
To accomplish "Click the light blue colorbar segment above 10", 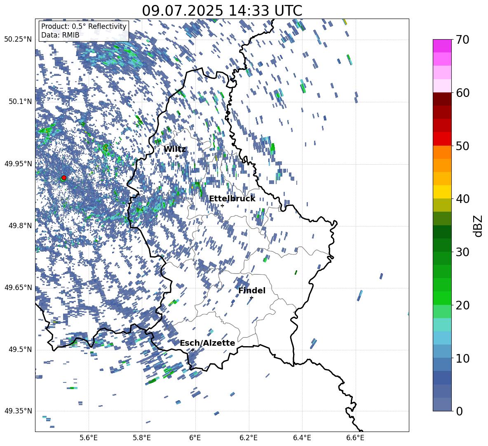I will pyautogui.click(x=442, y=352).
